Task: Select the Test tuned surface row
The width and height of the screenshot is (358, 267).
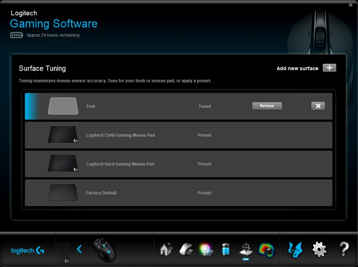Action: click(153, 106)
